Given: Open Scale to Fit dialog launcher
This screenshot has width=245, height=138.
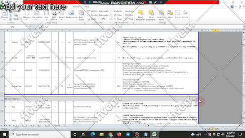Looking at the screenshot, I should click(111, 23).
